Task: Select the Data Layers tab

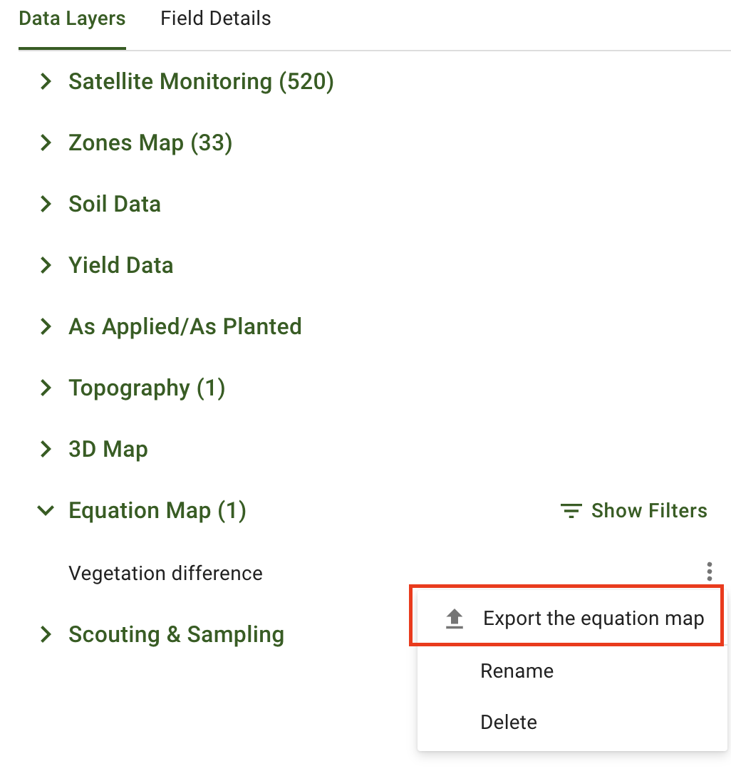Action: click(72, 19)
